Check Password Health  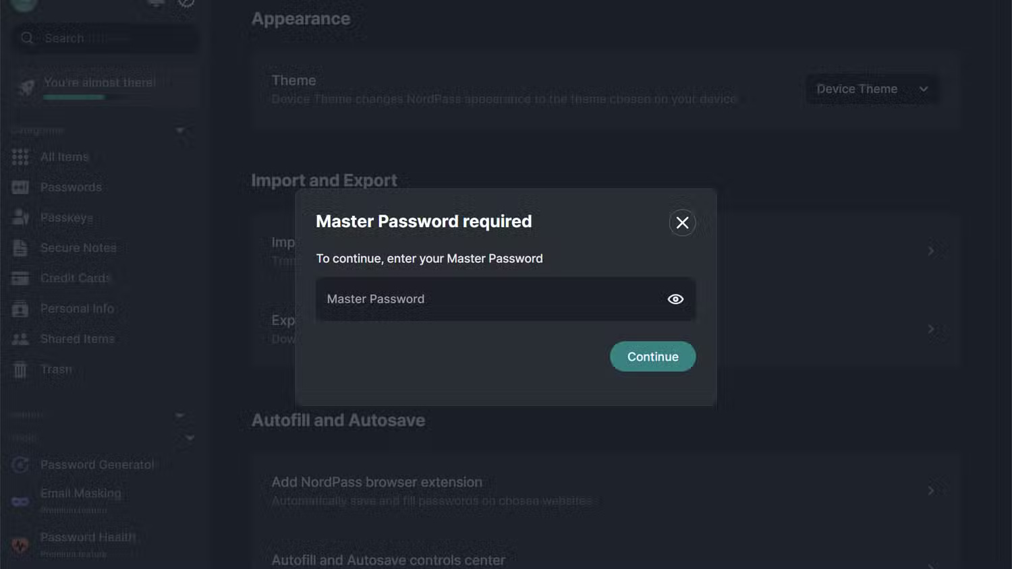[88, 537]
